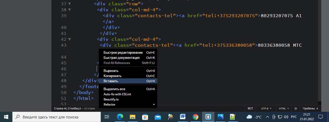Switch the РУС keyboard language indicator
Viewport: 329px width, 122px height.
pos(294,117)
